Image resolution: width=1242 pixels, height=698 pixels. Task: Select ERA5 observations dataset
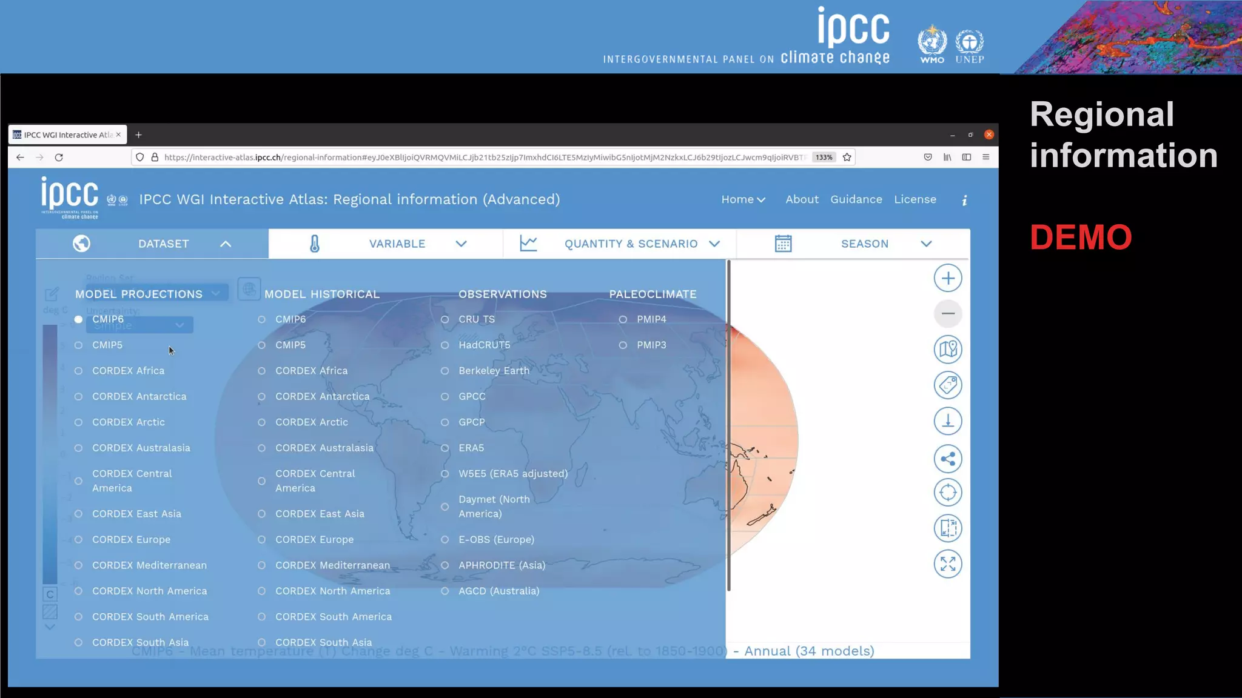tap(462, 448)
